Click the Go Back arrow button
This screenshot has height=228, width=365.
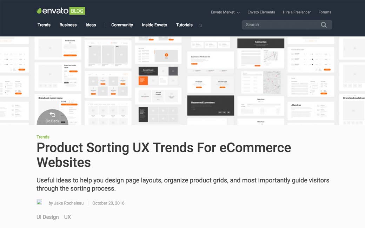(52, 117)
